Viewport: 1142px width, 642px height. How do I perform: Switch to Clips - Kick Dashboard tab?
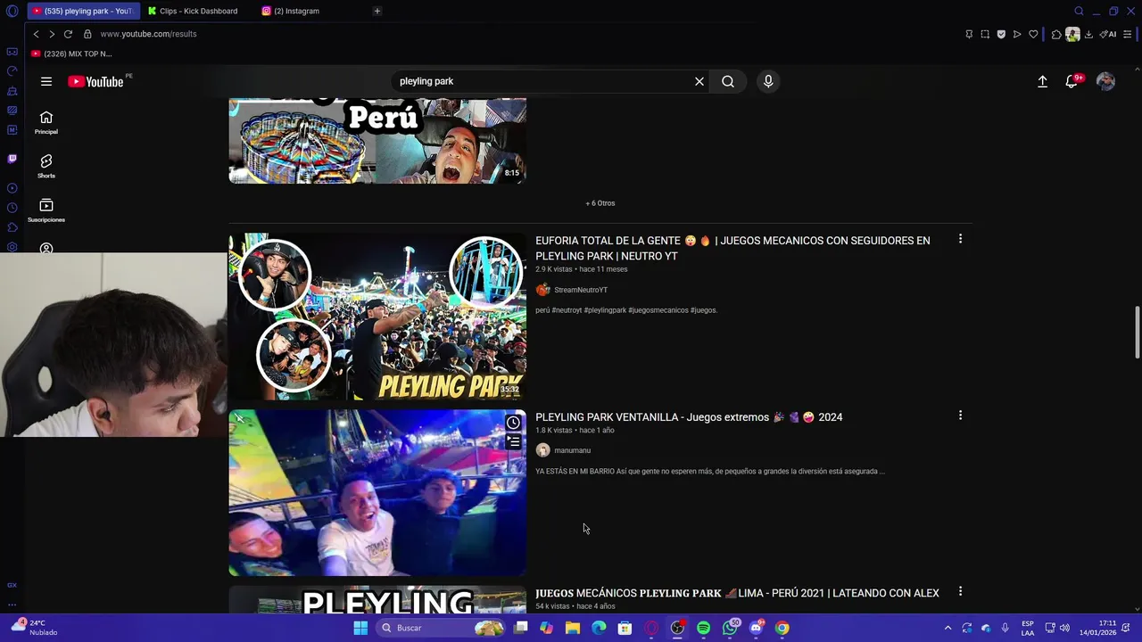193,11
